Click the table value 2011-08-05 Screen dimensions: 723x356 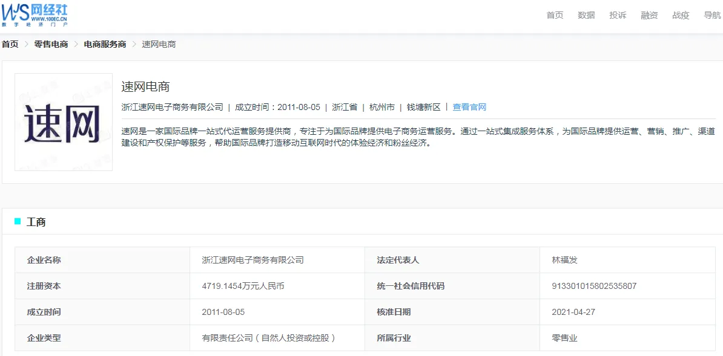[223, 312]
